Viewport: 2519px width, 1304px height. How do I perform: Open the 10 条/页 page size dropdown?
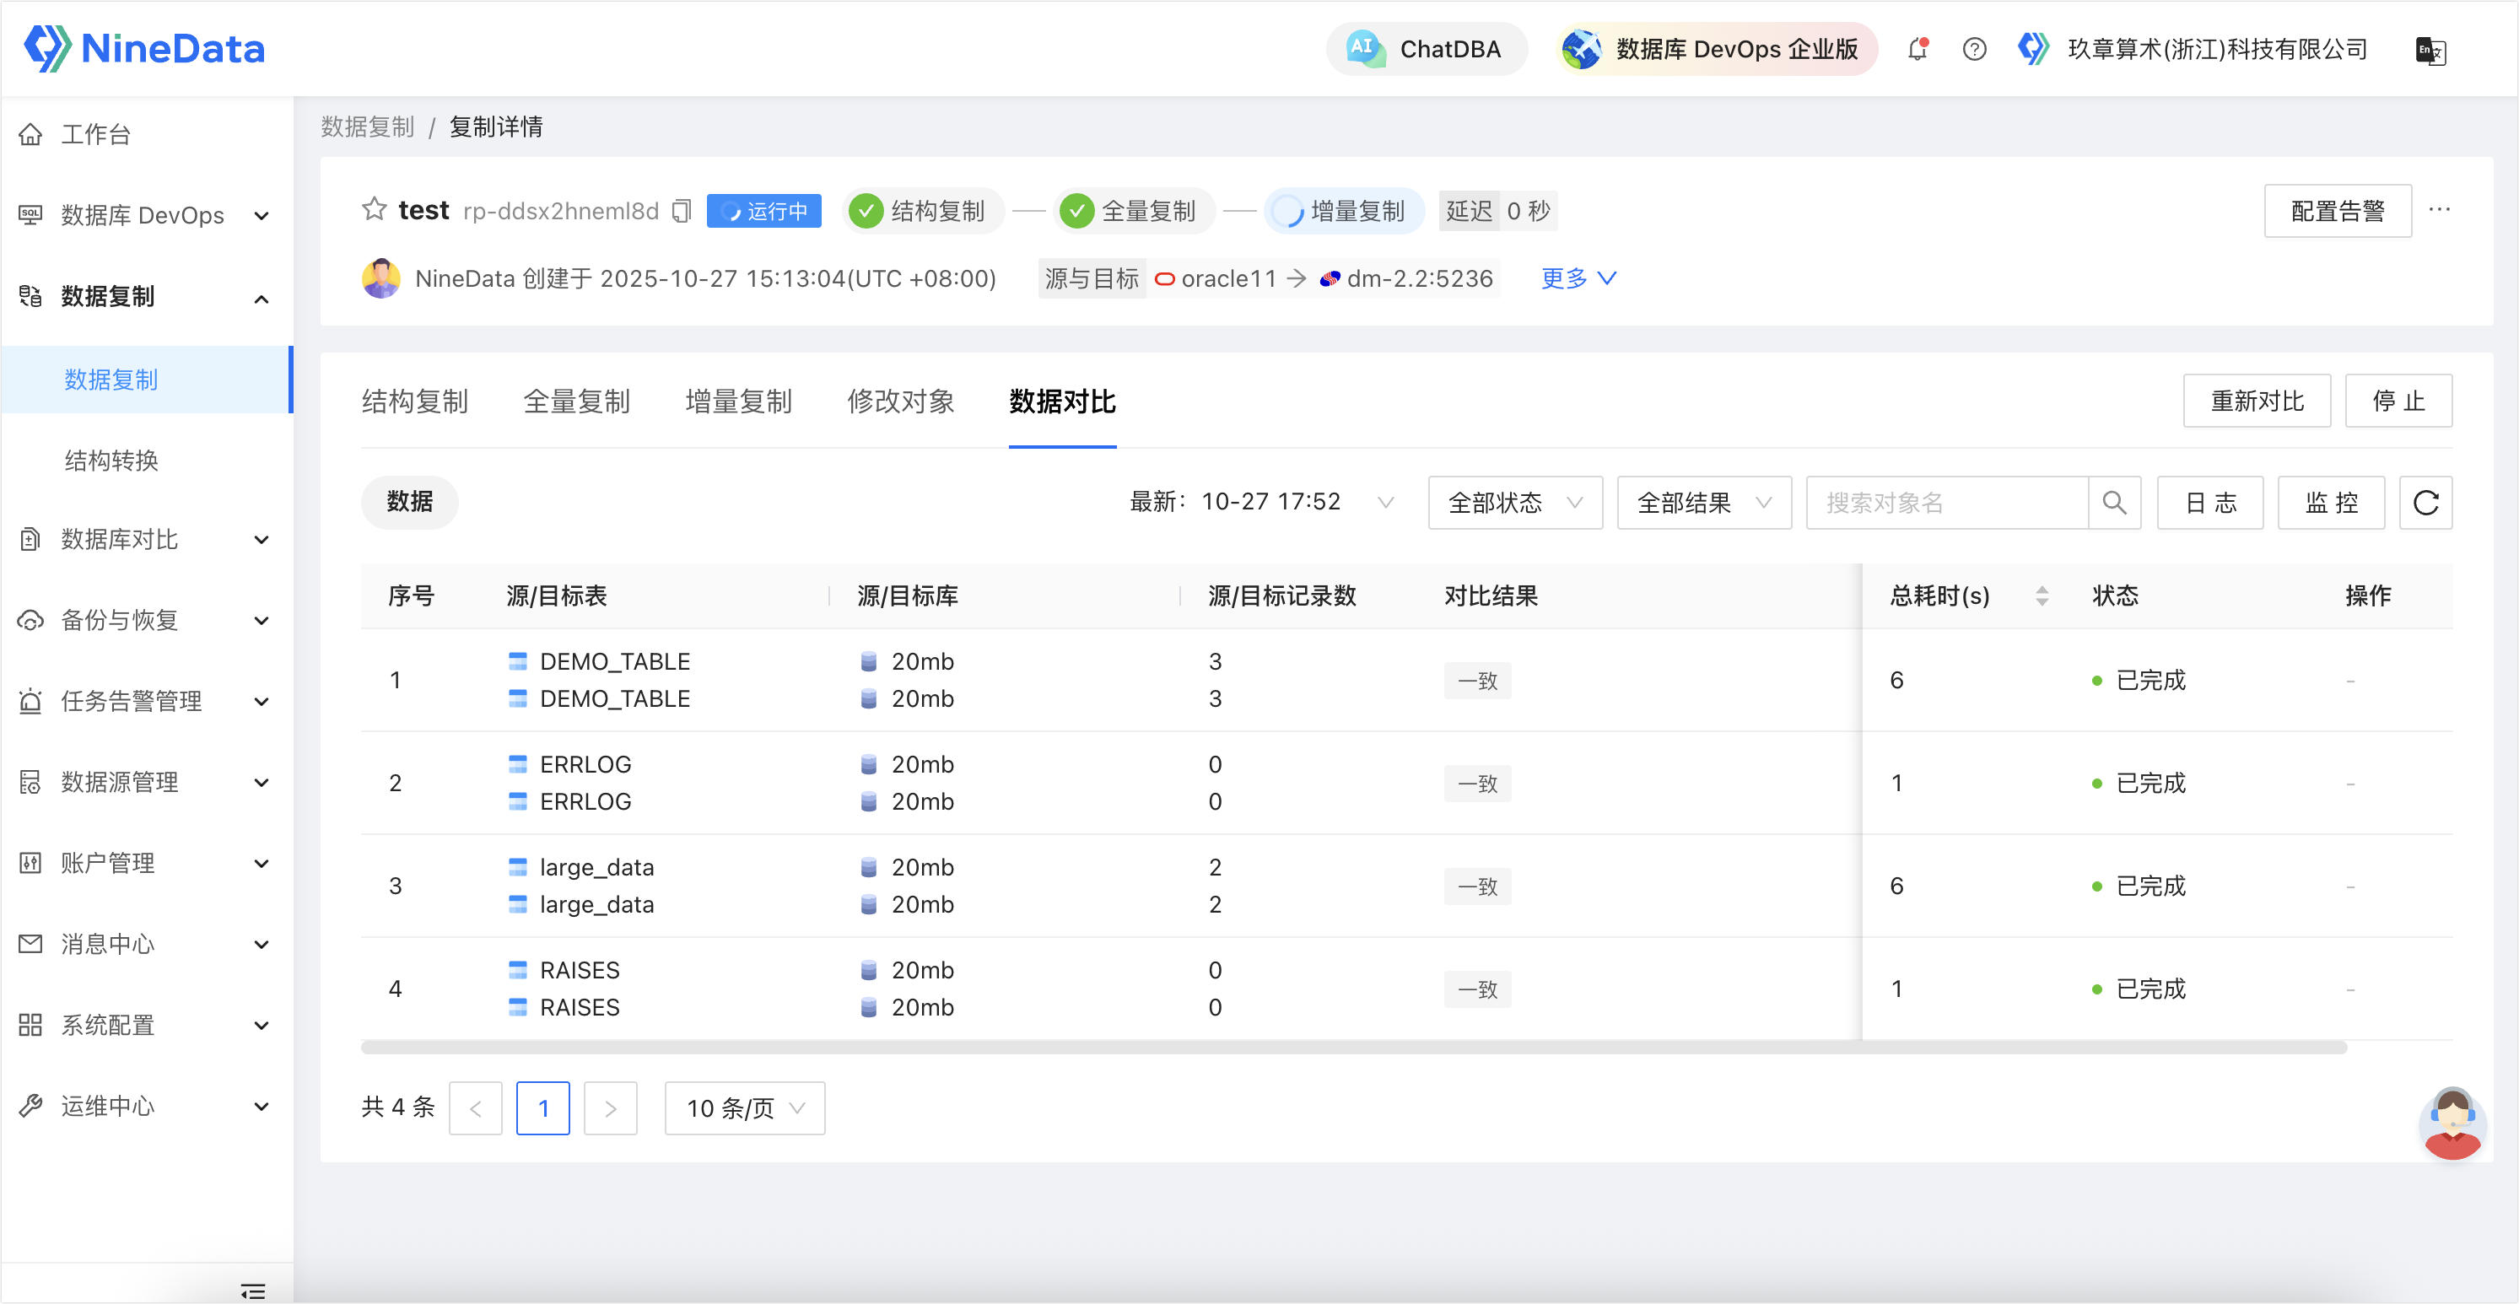click(x=744, y=1107)
